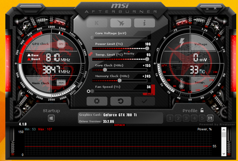
Task: Click the Core Voltage slider handle
Action: (92, 38)
